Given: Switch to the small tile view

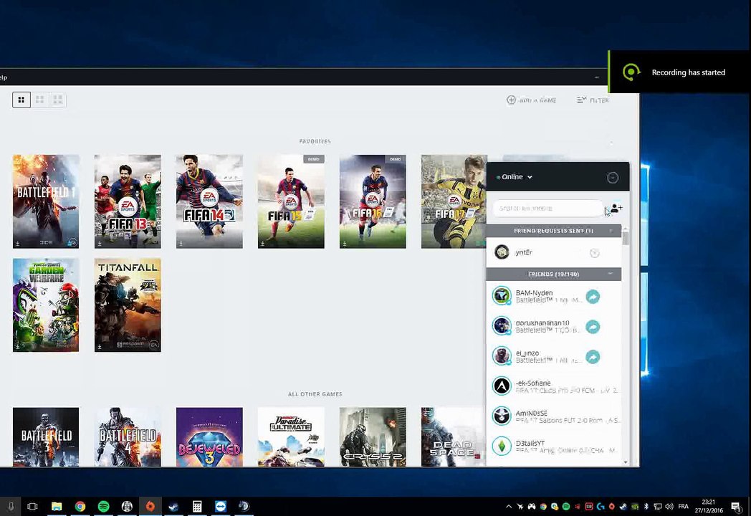Looking at the screenshot, I should [21, 100].
